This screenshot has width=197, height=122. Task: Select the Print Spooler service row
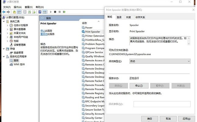pos(93,32)
